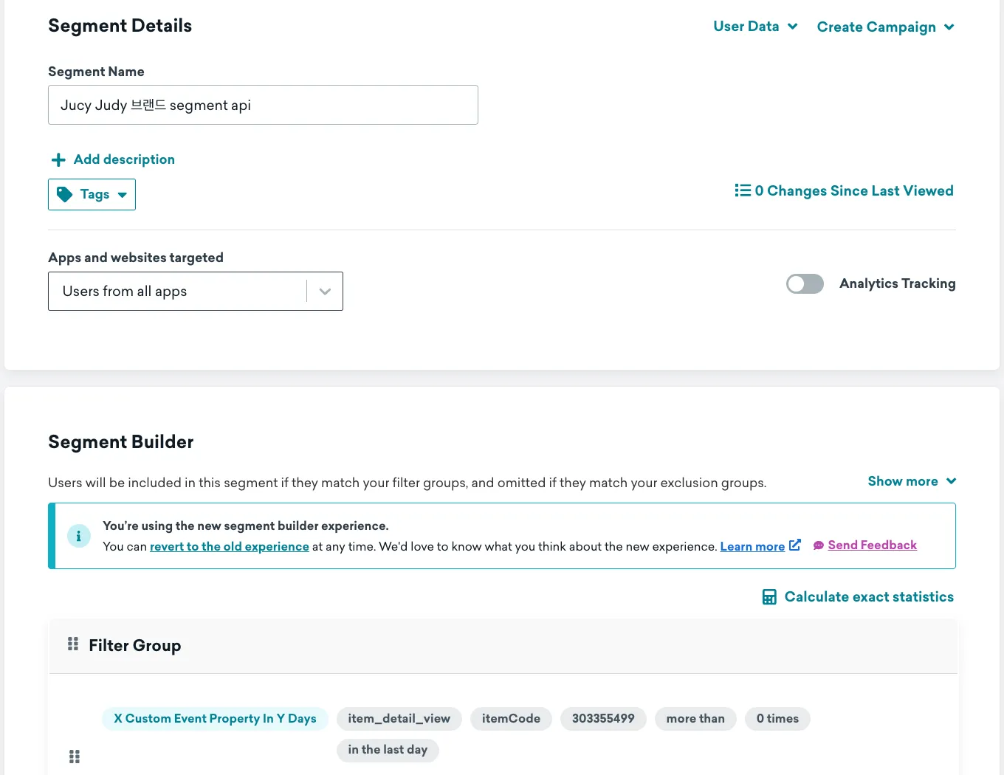Click the X Custom Event Property filter chip

point(215,719)
